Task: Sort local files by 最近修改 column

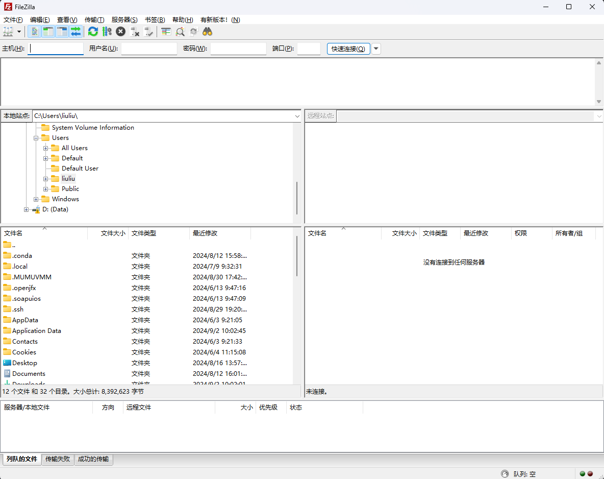Action: pyautogui.click(x=220, y=233)
